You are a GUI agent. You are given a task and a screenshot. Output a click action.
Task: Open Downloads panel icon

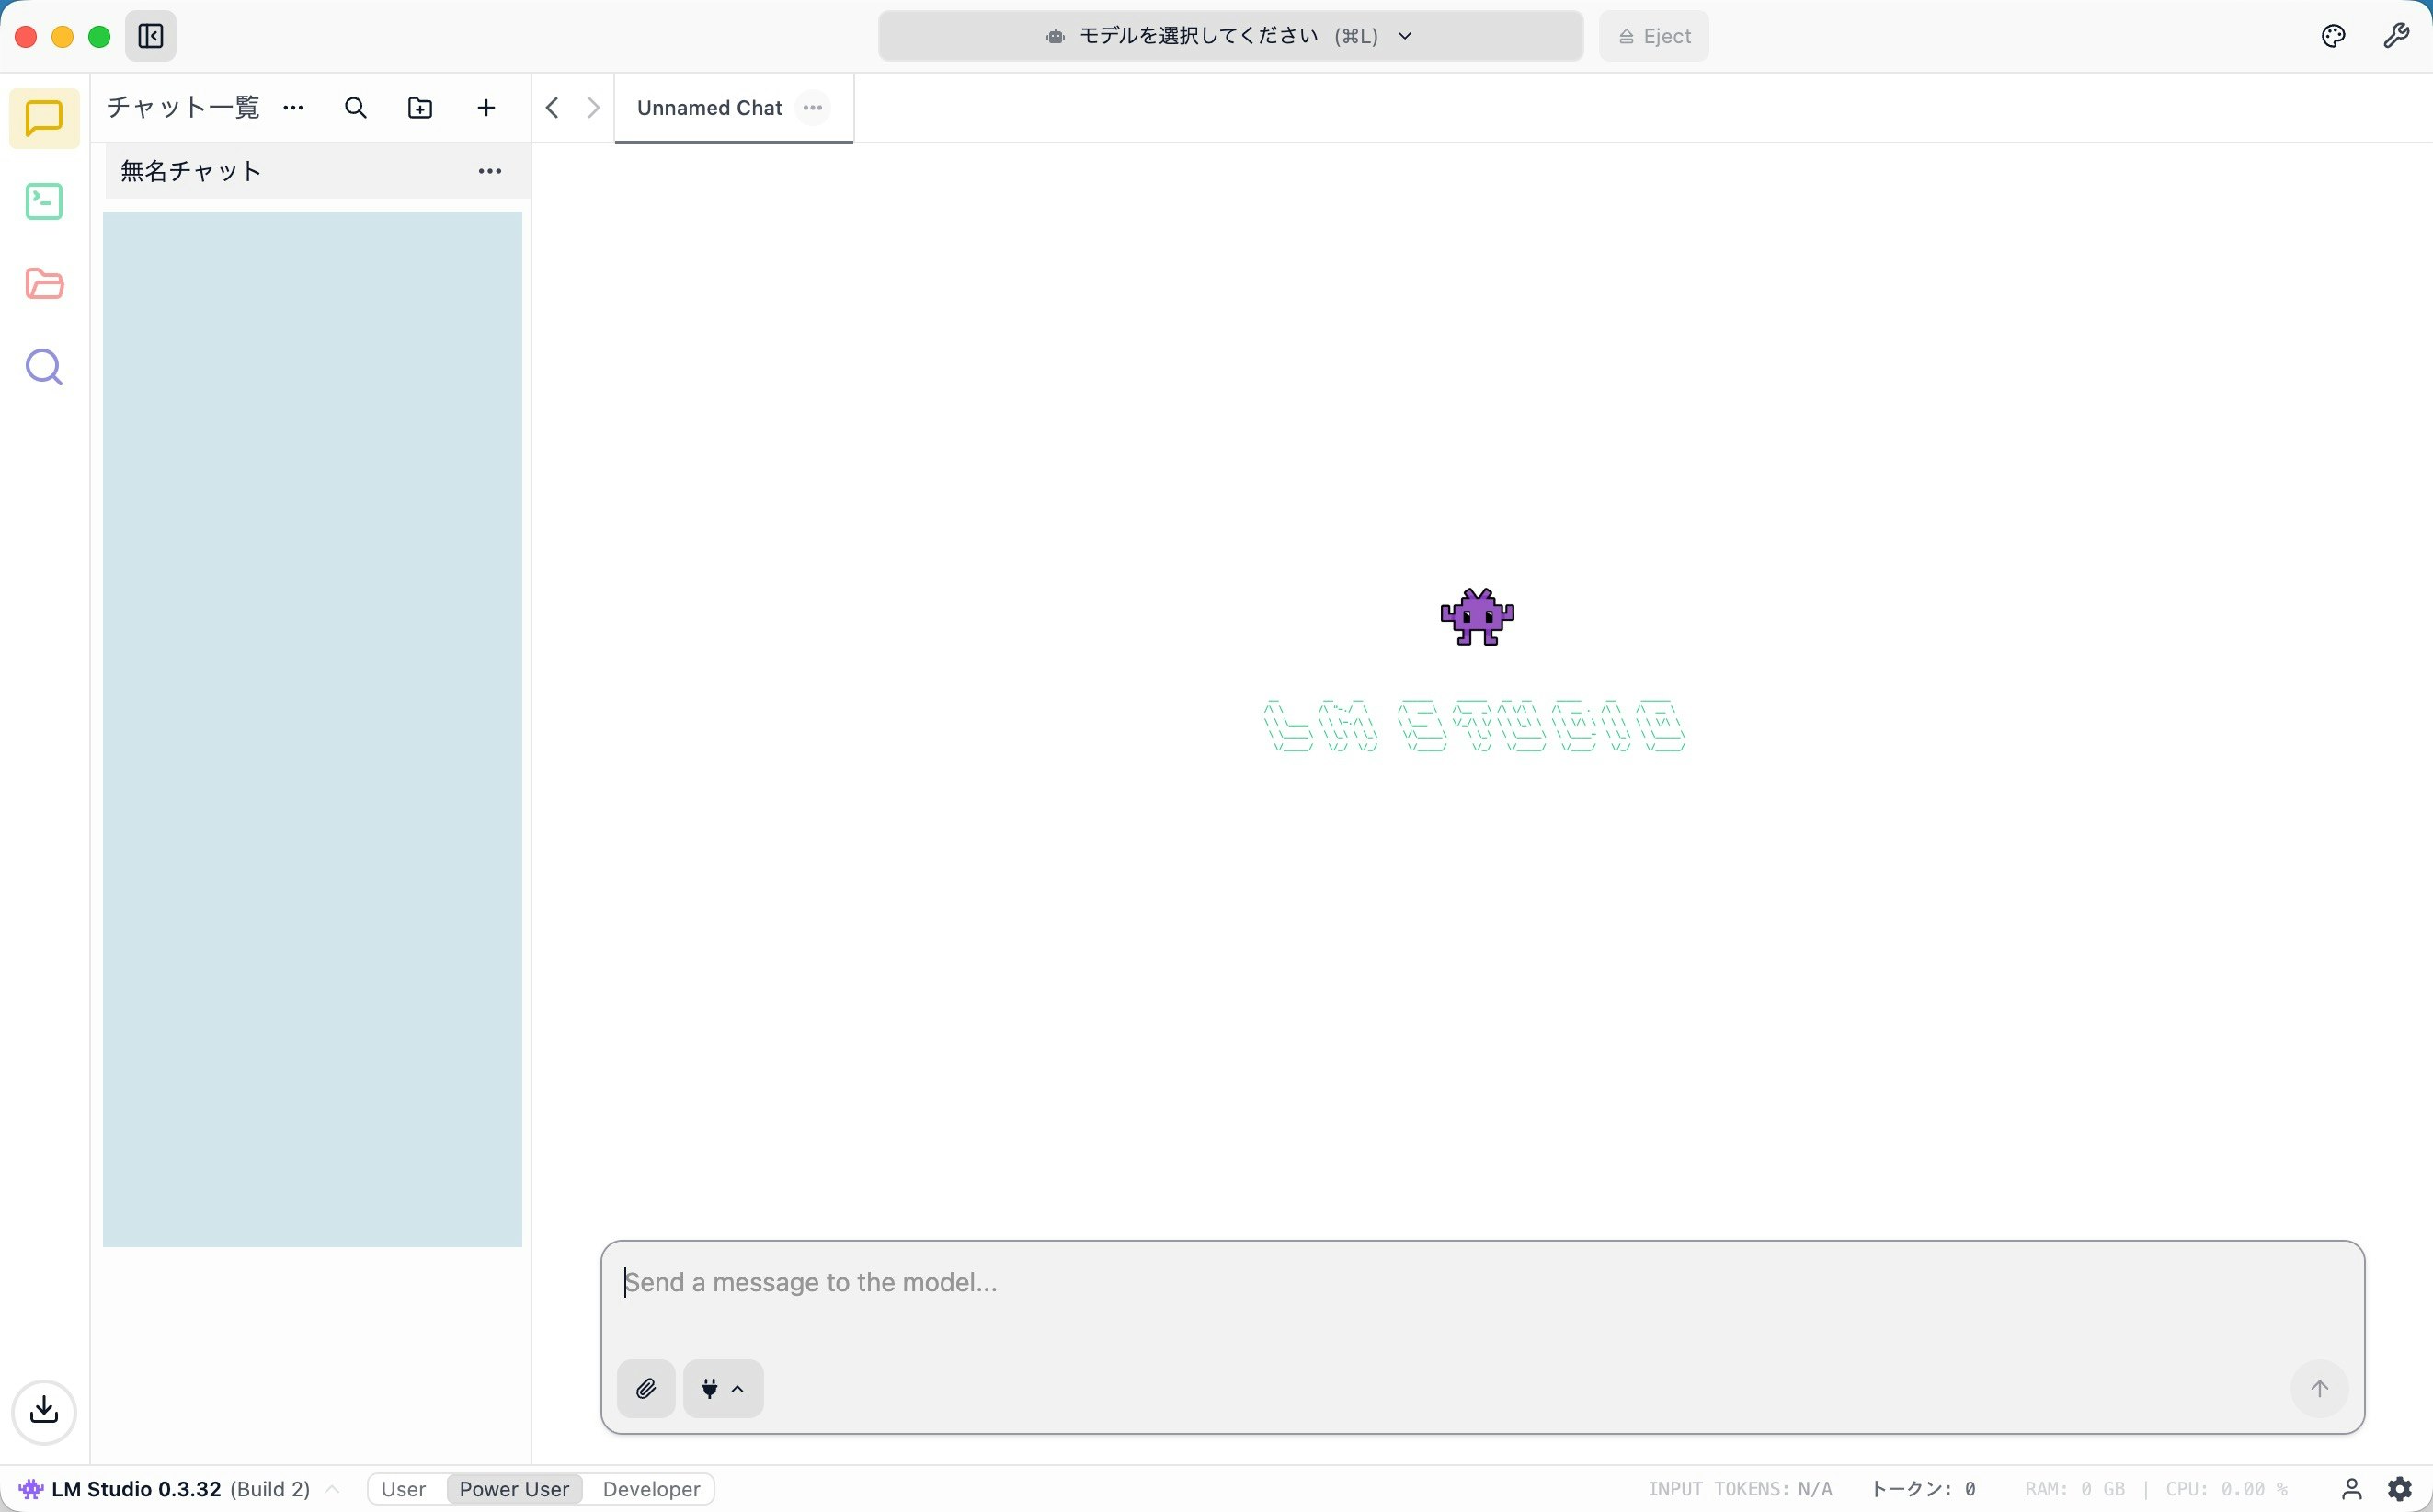(x=44, y=1411)
